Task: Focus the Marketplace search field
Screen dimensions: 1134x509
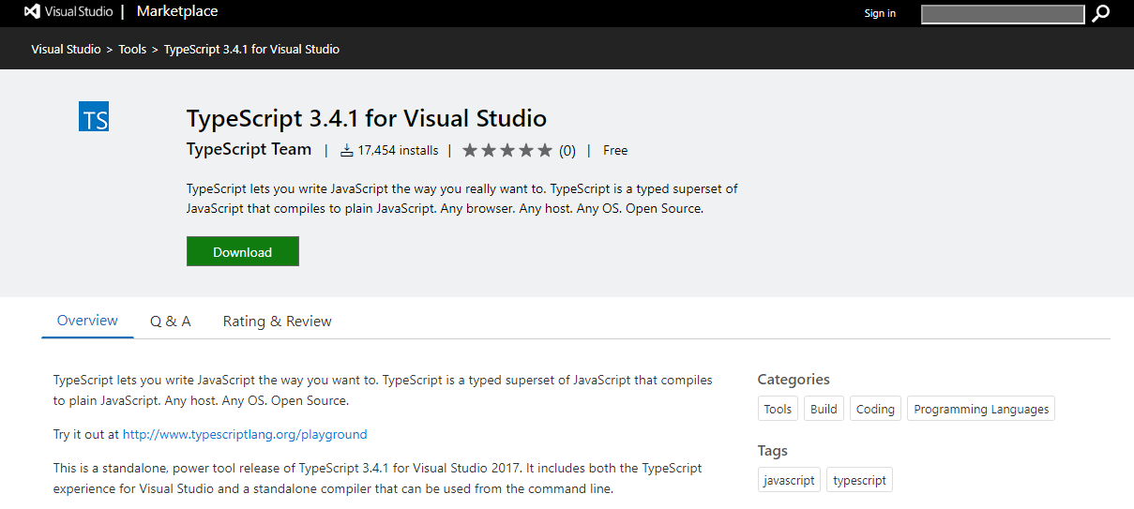Action: click(x=1003, y=14)
